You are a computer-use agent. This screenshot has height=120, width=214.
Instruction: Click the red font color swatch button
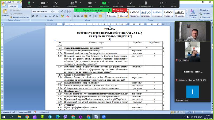(68, 16)
